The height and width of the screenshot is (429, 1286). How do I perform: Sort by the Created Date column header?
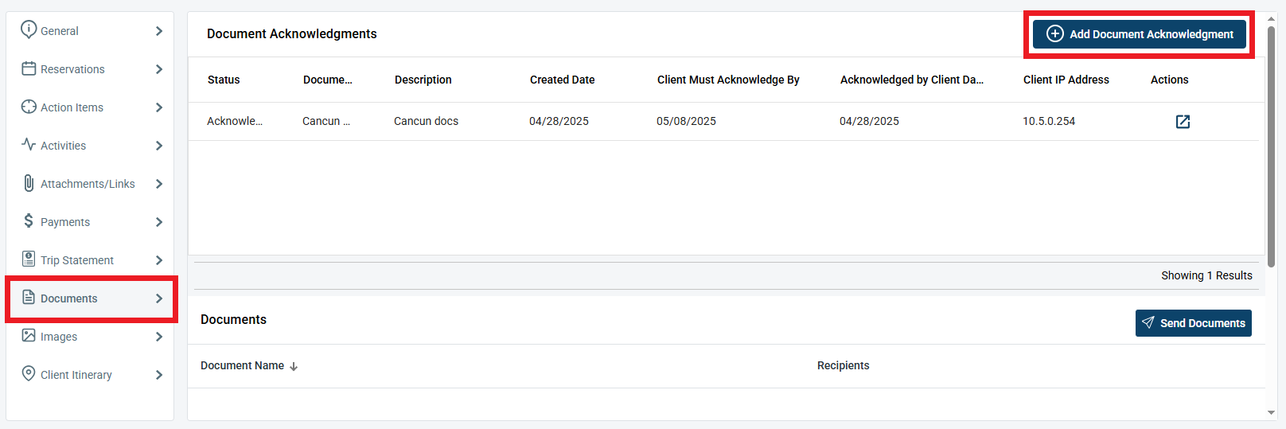pos(562,80)
